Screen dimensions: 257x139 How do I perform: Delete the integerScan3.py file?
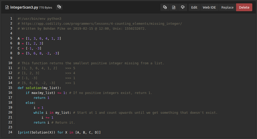[x=244, y=7]
